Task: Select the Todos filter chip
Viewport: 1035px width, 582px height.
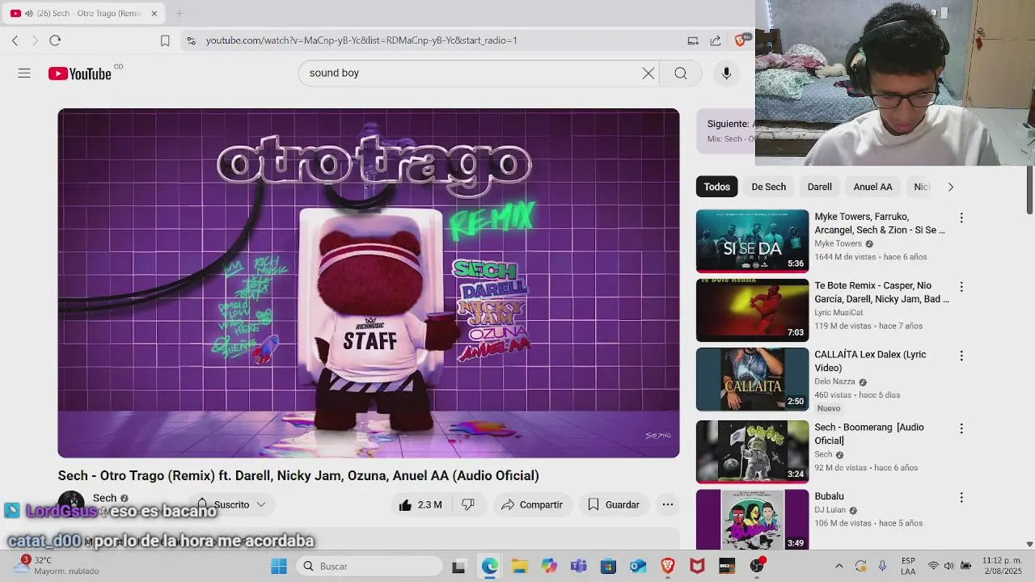Action: pyautogui.click(x=716, y=187)
